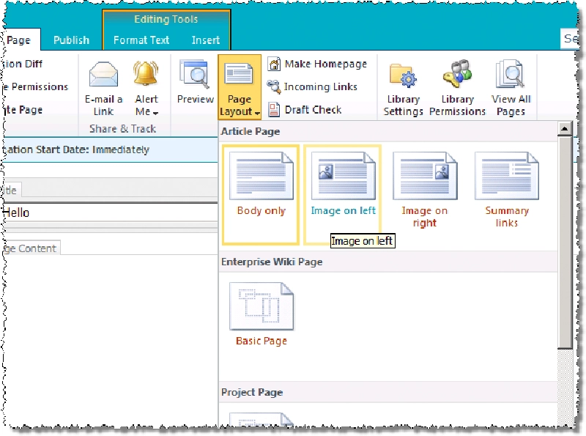Choose the Image on right layout thumbnail

(425, 176)
